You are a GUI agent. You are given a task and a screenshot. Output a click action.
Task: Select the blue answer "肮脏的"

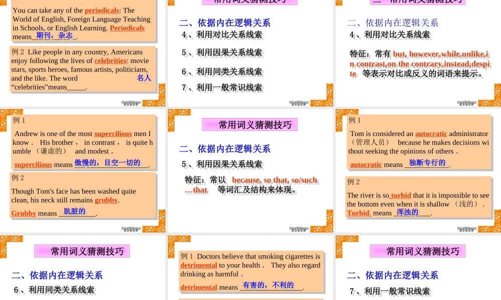click(x=75, y=211)
